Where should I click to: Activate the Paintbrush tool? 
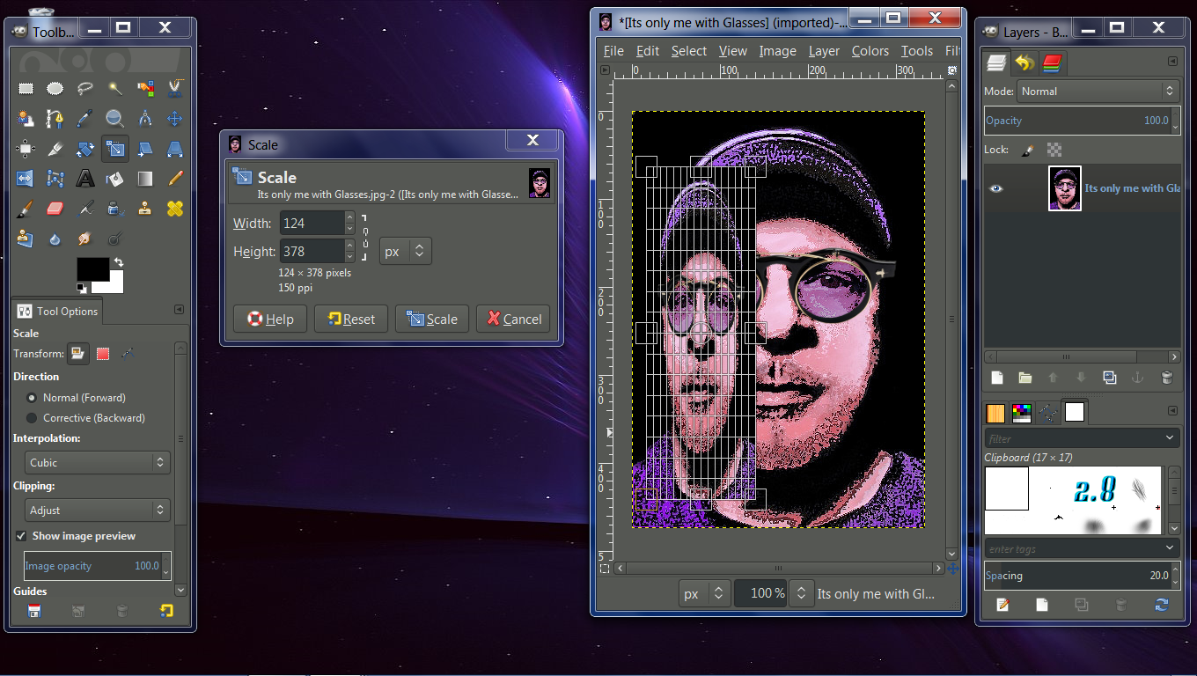[25, 209]
